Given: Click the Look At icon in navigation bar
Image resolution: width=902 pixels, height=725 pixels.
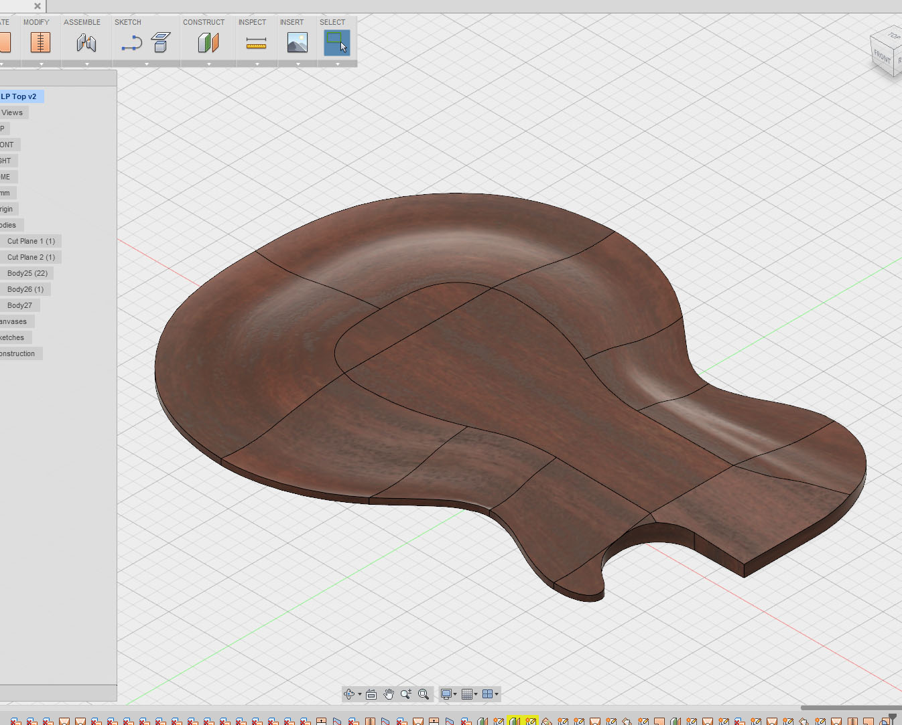Looking at the screenshot, I should tap(371, 694).
